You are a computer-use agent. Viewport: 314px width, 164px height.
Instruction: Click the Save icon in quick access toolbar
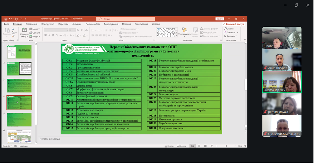point(6,19)
